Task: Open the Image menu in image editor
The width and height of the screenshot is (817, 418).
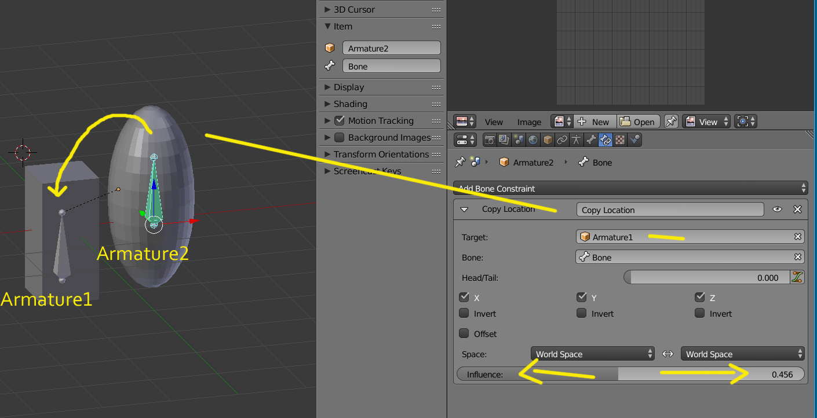Action: (x=529, y=122)
